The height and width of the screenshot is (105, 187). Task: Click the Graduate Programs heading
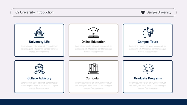[x=148, y=78]
